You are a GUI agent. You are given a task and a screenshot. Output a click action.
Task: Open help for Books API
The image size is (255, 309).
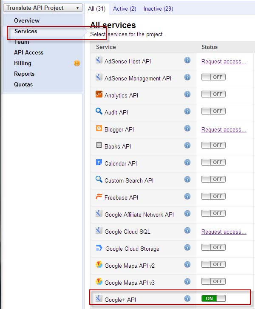click(x=187, y=145)
